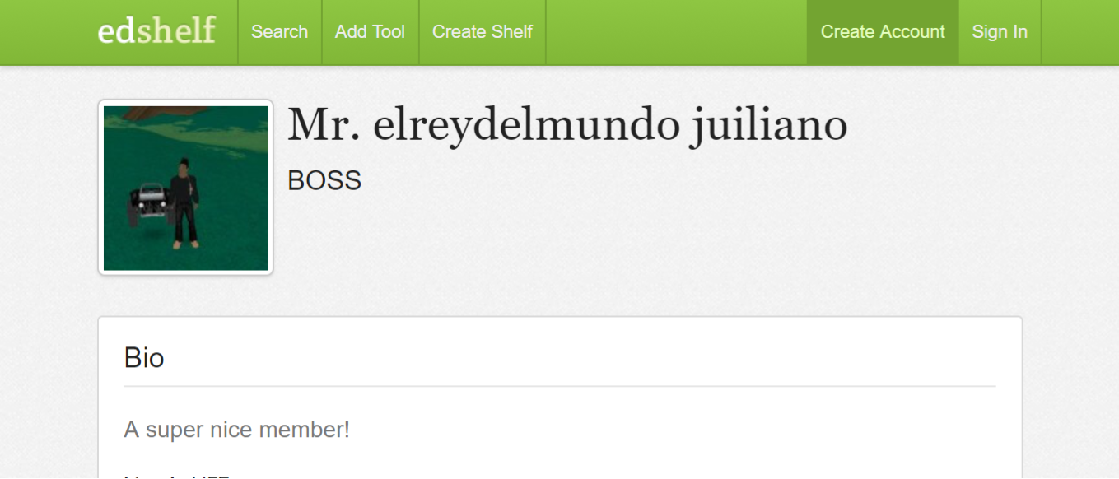Open the Search page

tap(279, 32)
